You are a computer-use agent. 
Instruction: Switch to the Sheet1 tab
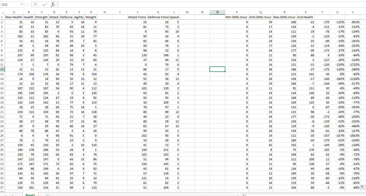(x=30, y=194)
